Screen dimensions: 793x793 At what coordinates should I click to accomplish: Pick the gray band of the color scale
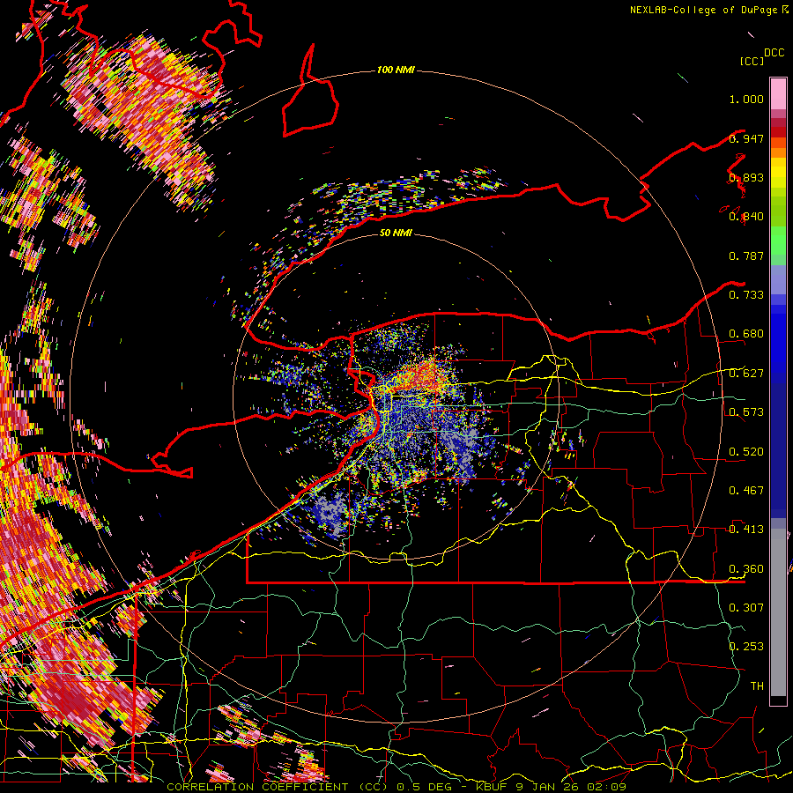tap(778, 612)
